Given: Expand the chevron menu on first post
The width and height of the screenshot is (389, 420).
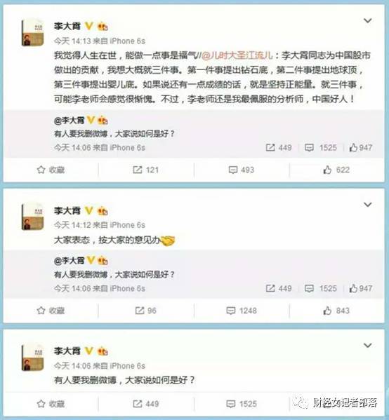Looking at the screenshot, I should tap(367, 20).
